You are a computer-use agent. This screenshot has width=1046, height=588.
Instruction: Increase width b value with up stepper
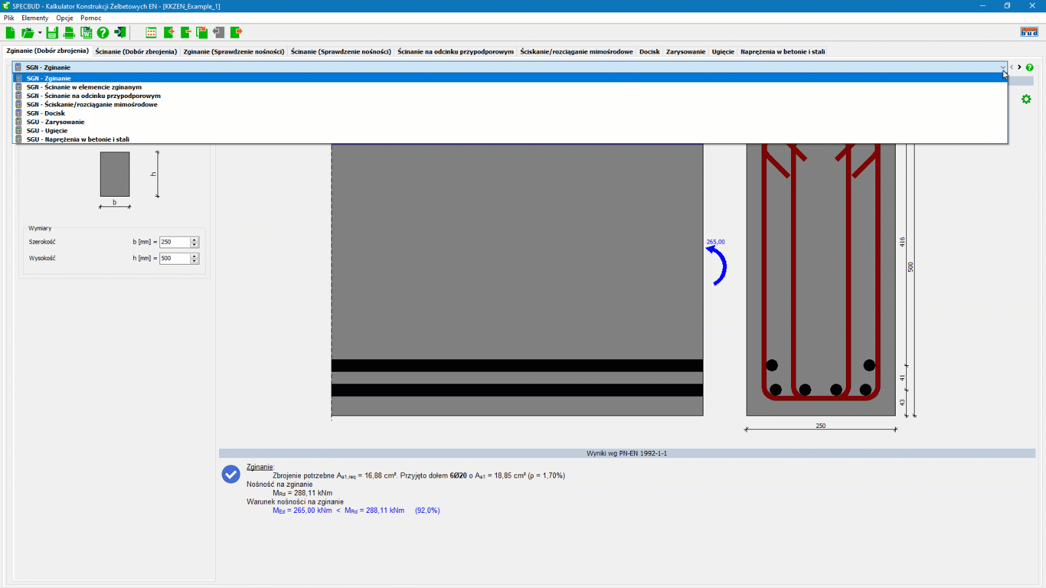[x=194, y=240]
